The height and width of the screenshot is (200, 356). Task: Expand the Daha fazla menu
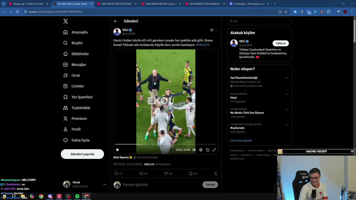[76, 140]
